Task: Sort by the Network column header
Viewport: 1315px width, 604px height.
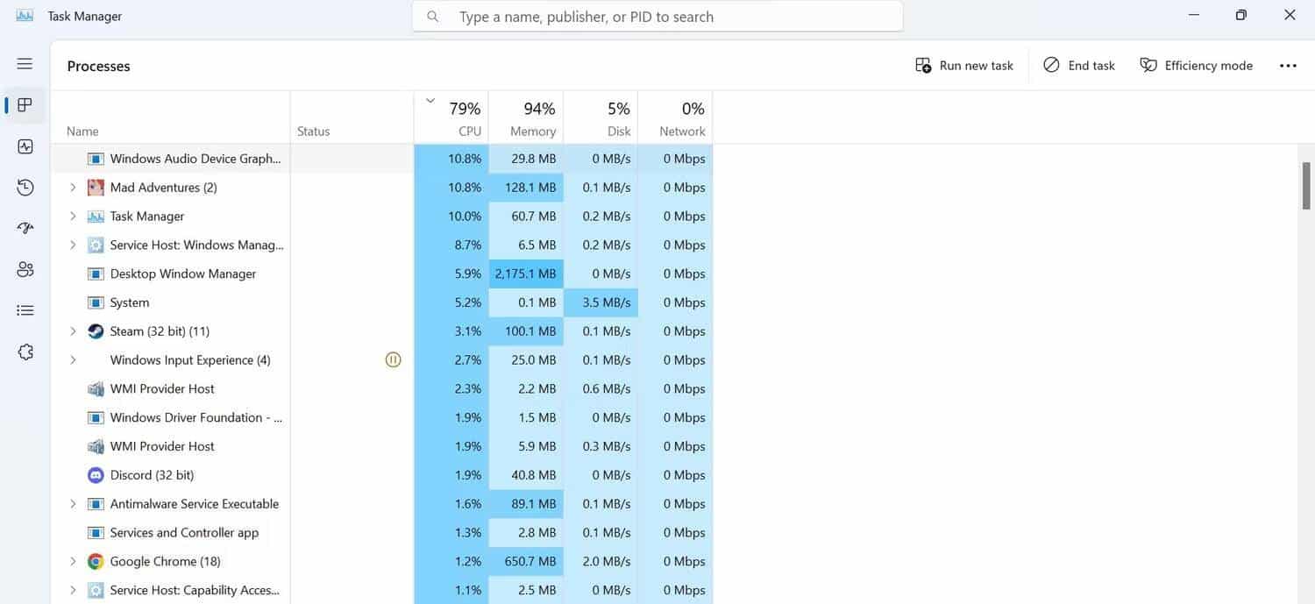Action: point(679,118)
